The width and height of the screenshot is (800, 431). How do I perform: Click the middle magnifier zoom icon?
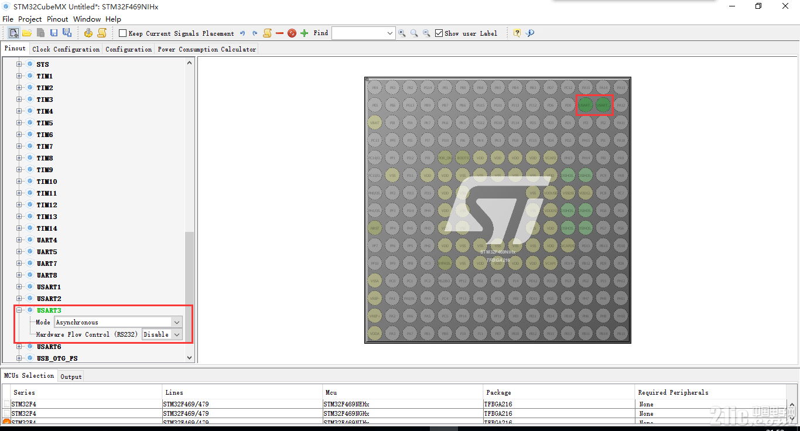pyautogui.click(x=414, y=33)
